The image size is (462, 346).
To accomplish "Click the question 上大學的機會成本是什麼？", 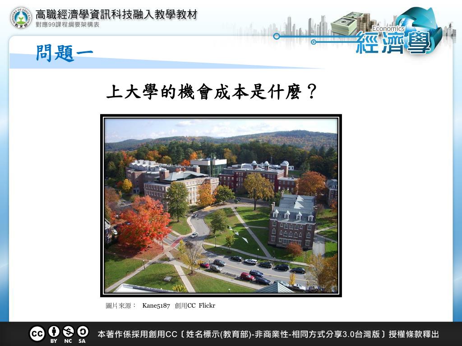I will pos(211,92).
